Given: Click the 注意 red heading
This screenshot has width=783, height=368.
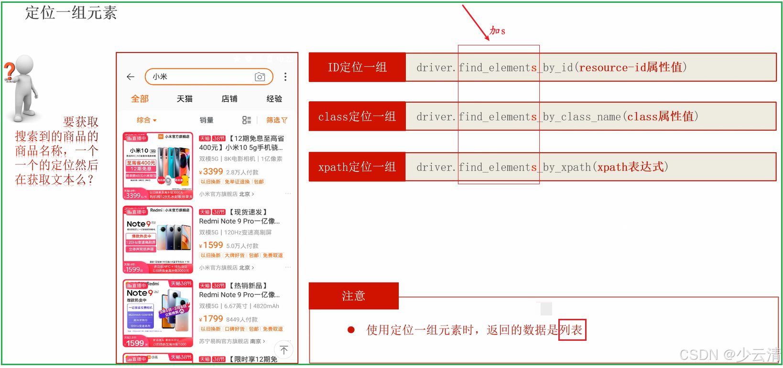Looking at the screenshot, I should point(354,296).
